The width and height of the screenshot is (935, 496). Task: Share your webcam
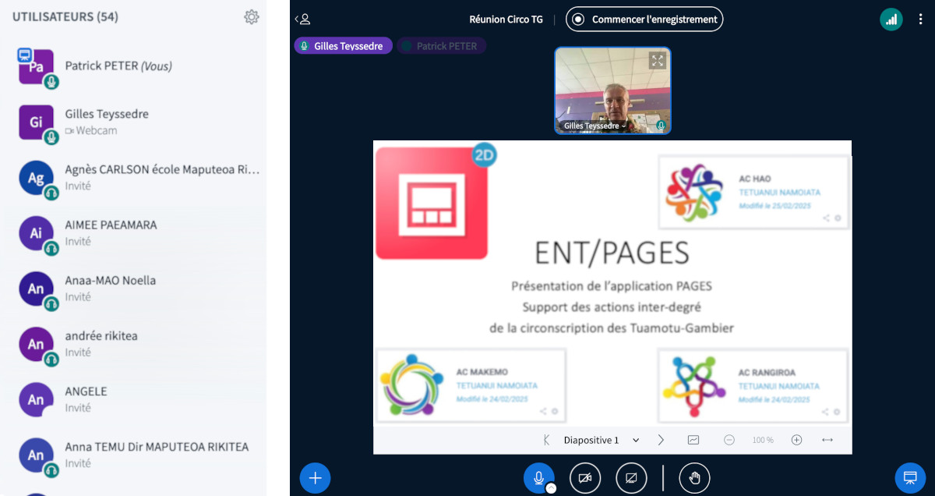585,478
